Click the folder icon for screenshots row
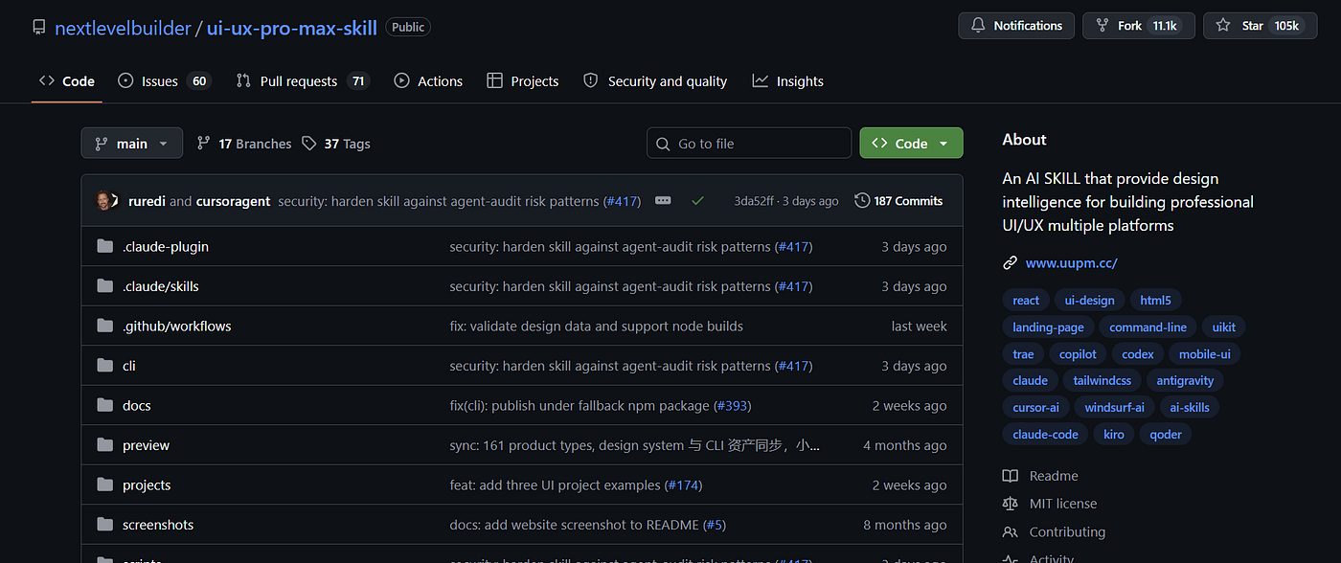Image resolution: width=1341 pixels, height=563 pixels. coord(104,525)
